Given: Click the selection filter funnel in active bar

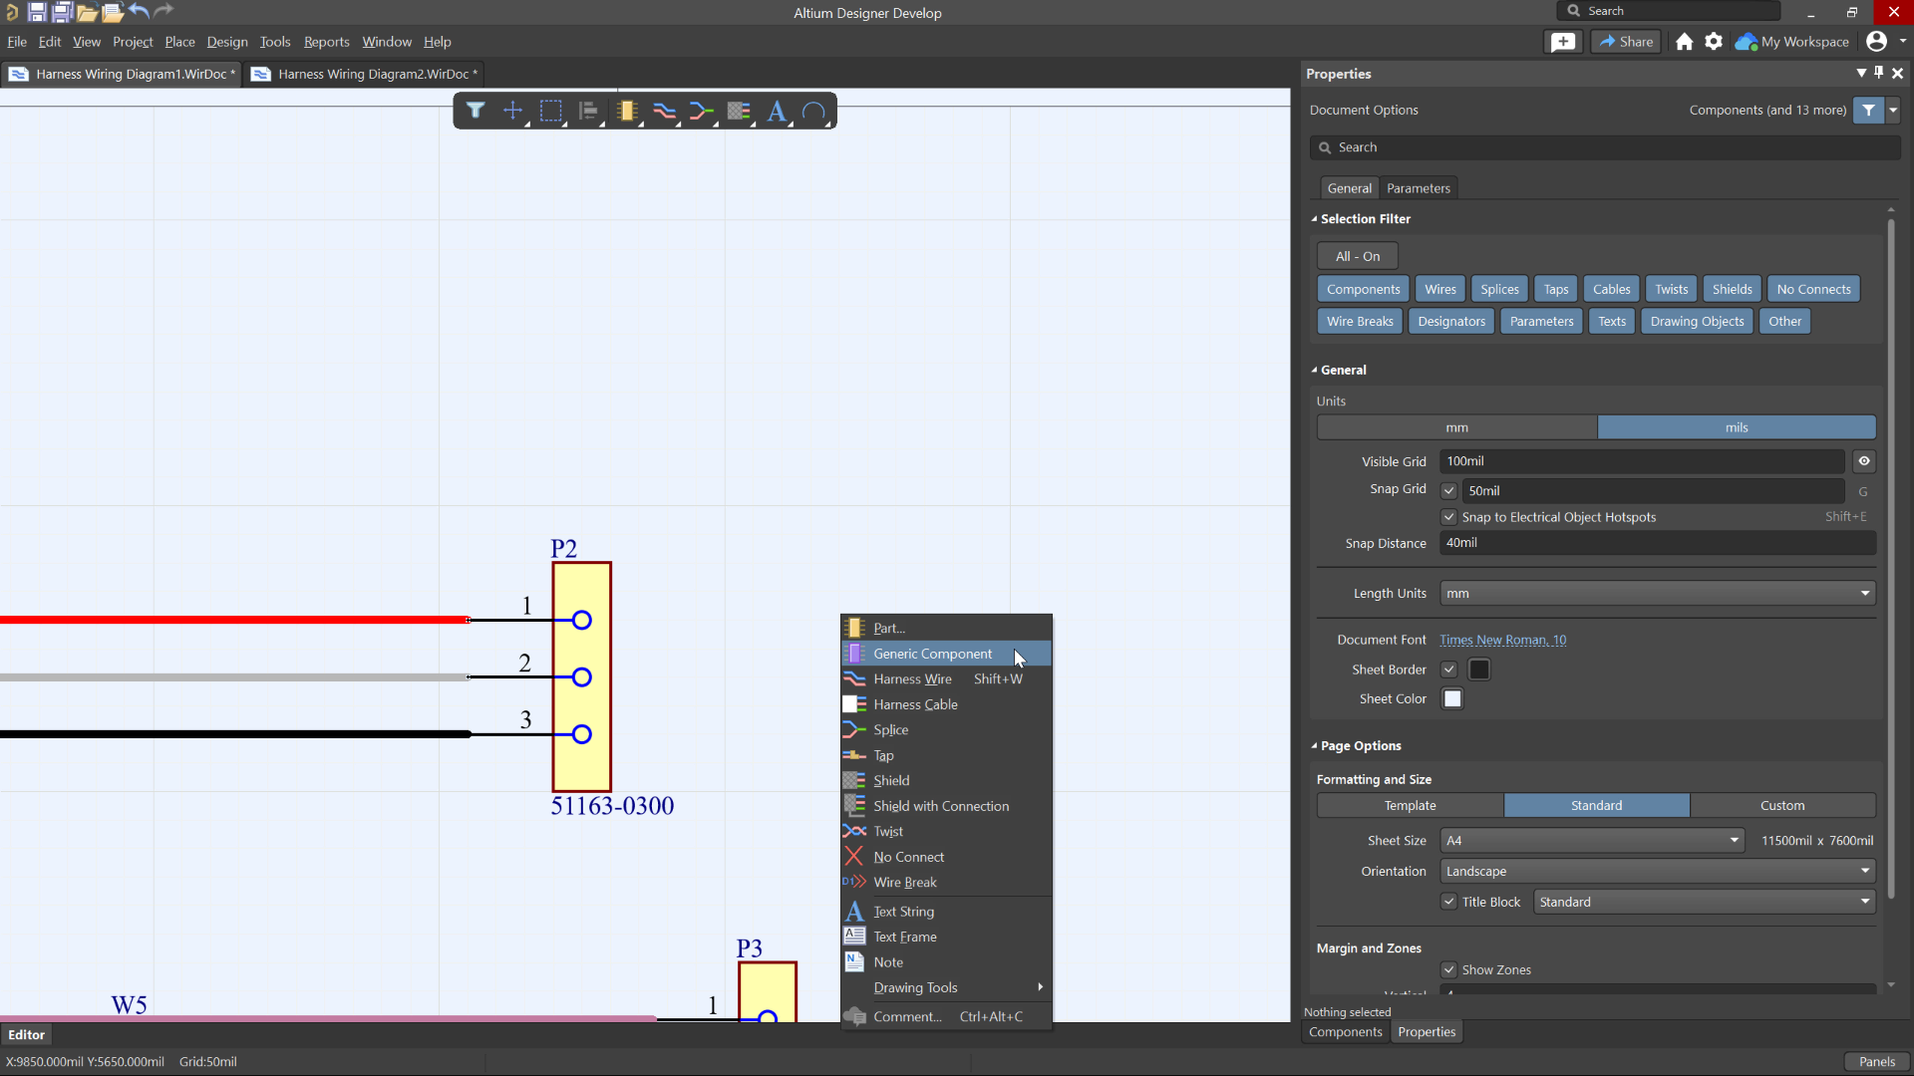Looking at the screenshot, I should click(x=476, y=111).
